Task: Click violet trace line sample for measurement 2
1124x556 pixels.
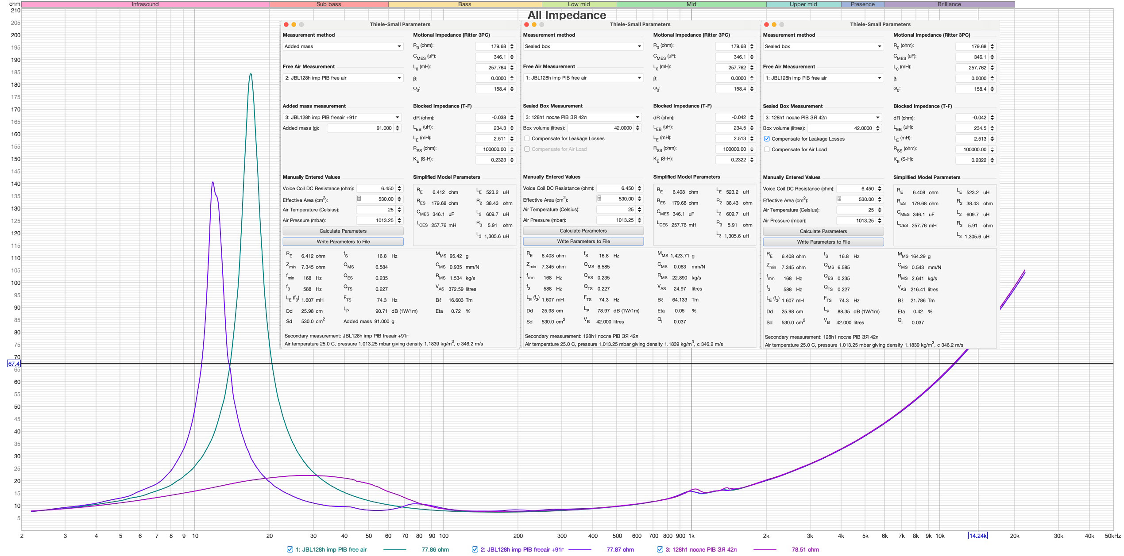Action: pyautogui.click(x=579, y=549)
